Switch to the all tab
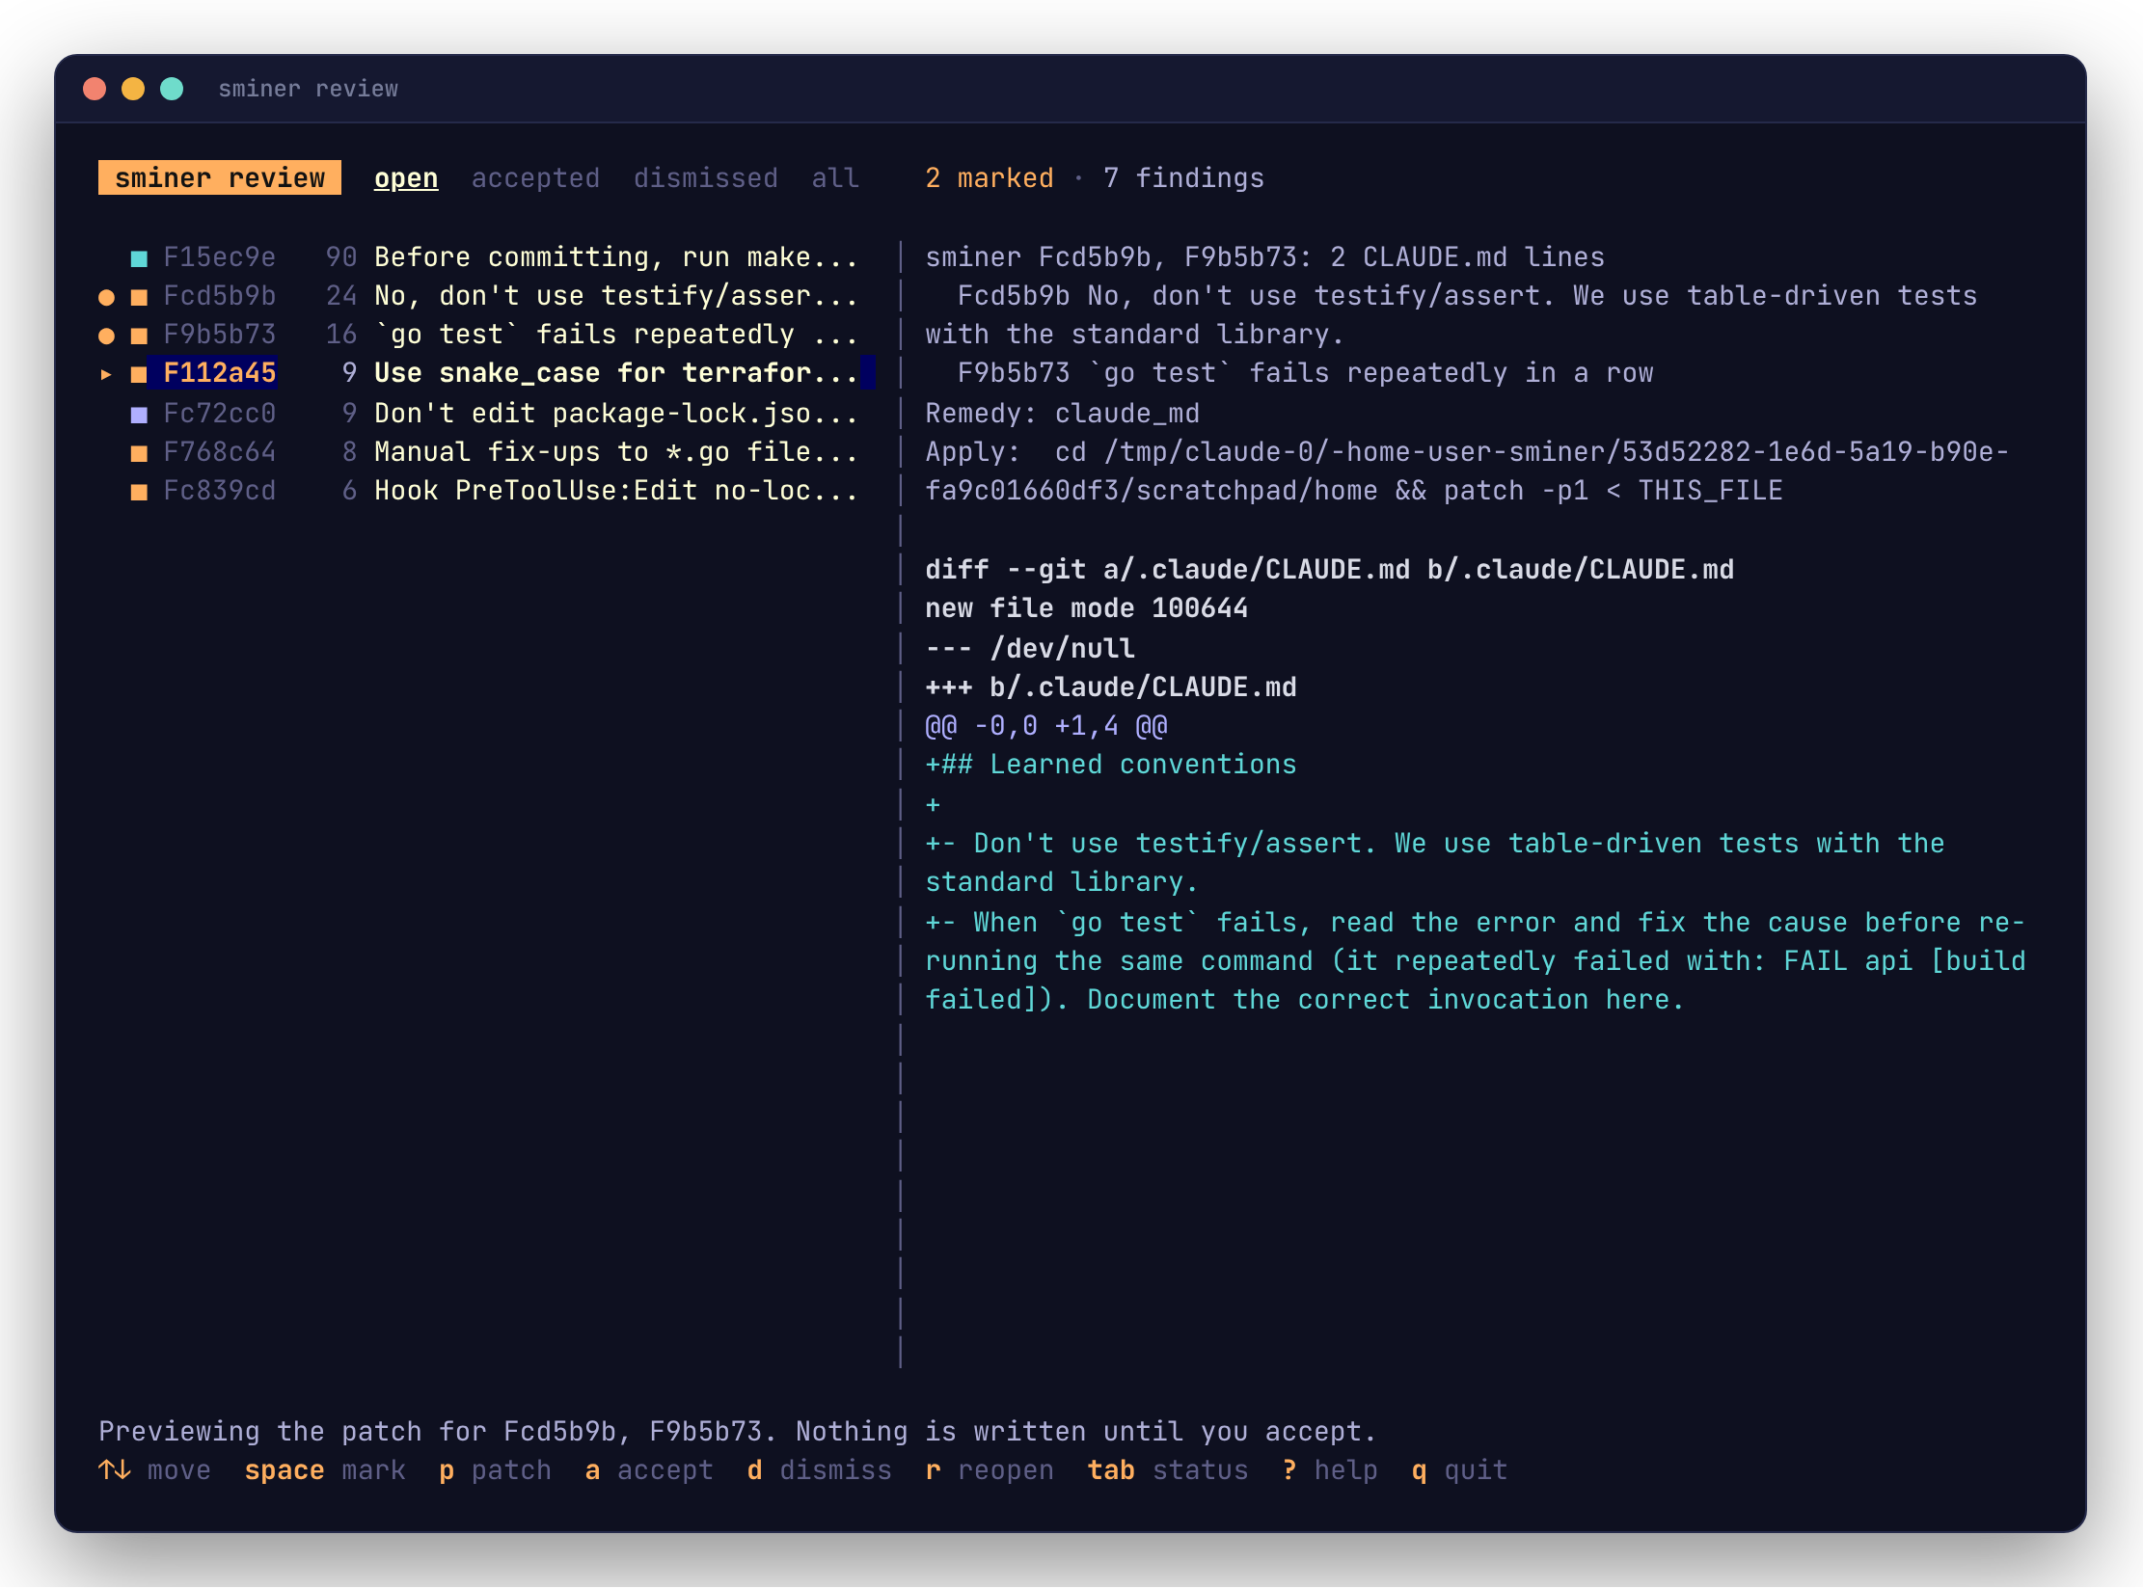Viewport: 2143px width, 1589px height. pos(834,178)
